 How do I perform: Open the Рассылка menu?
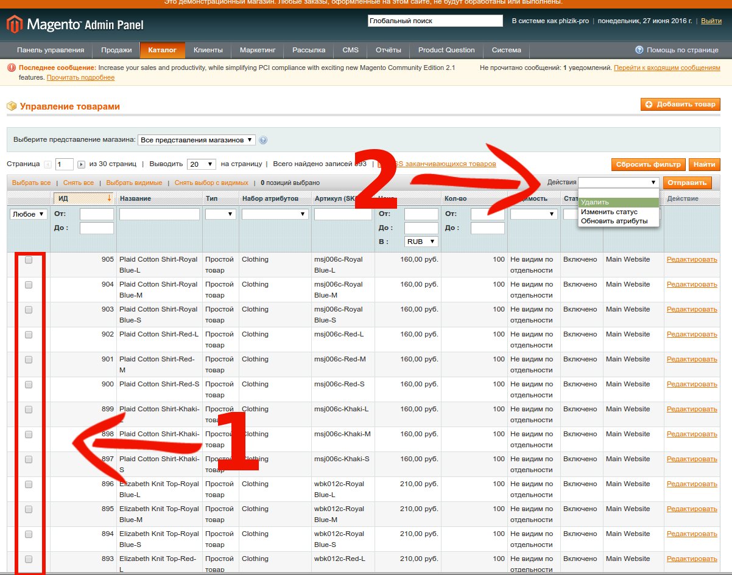coord(309,50)
